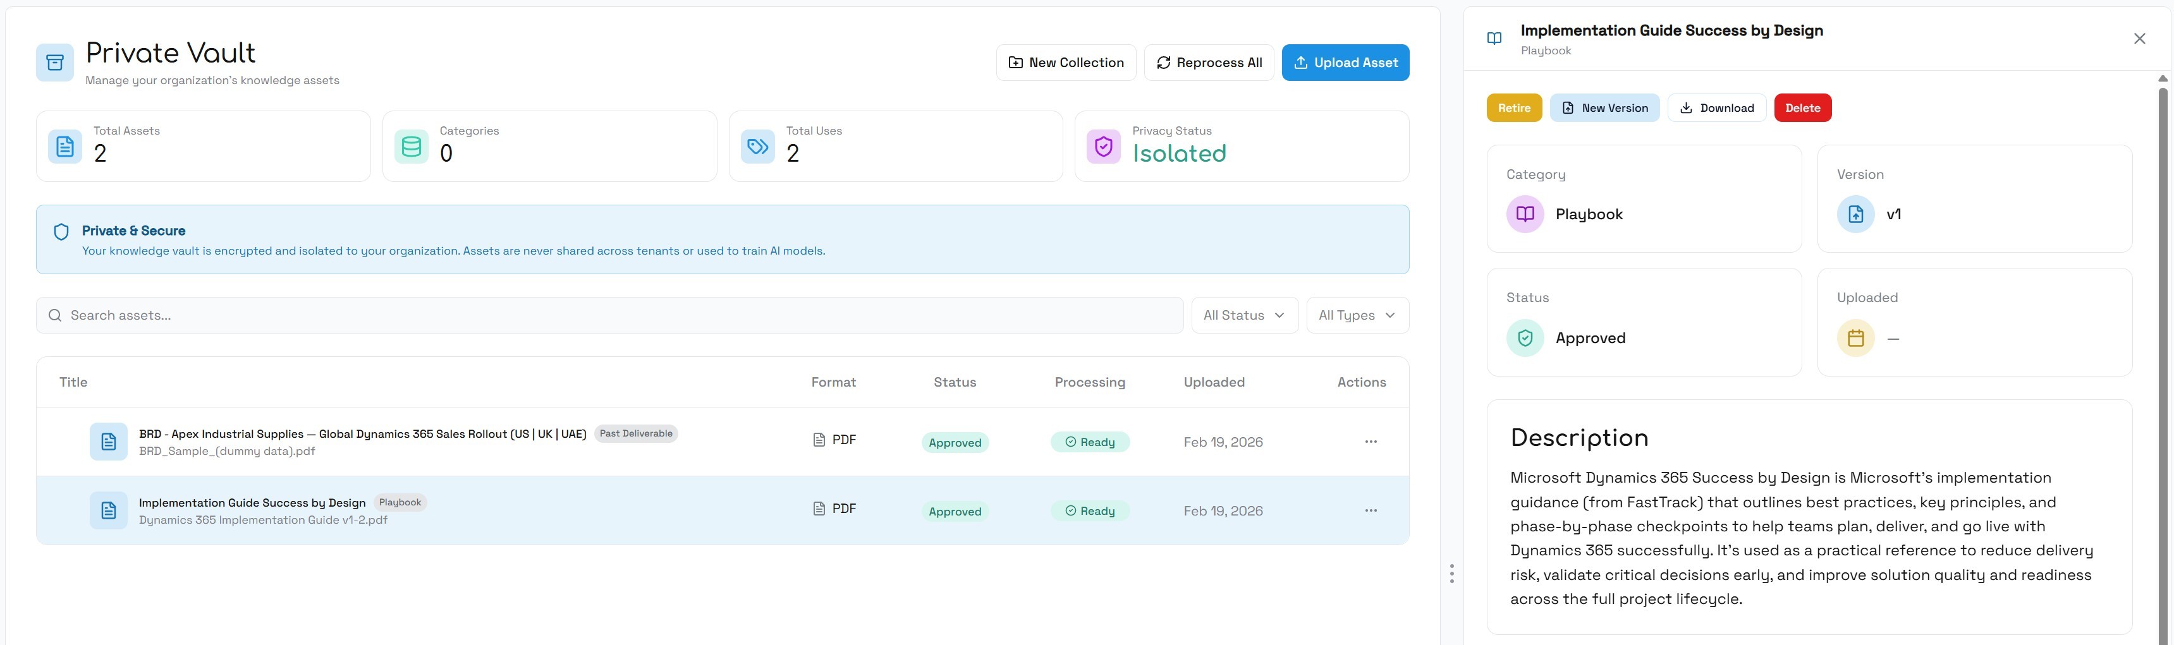Click the Categories database icon
Image resolution: width=2174 pixels, height=645 pixels.
(411, 147)
